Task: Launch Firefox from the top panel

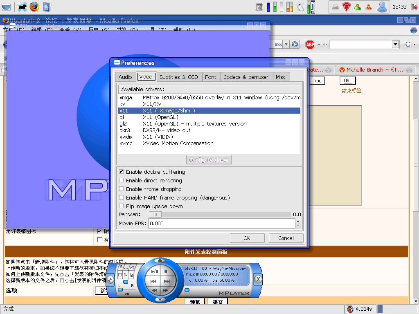Action: [x=34, y=7]
